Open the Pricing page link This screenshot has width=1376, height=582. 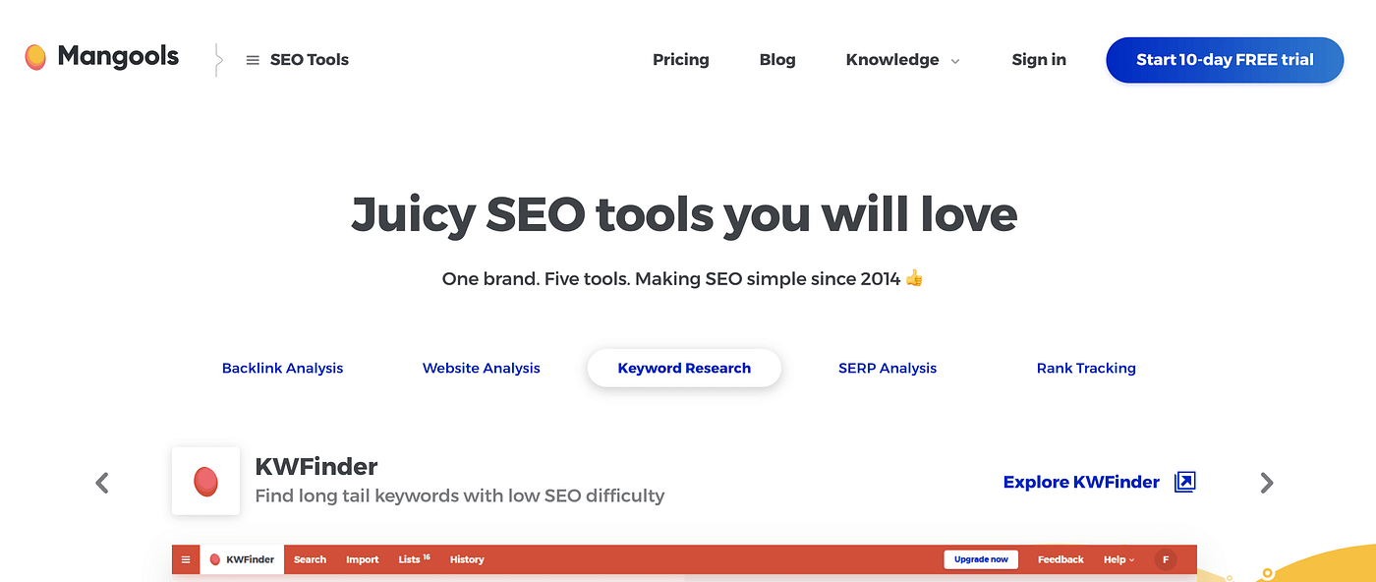coord(681,60)
